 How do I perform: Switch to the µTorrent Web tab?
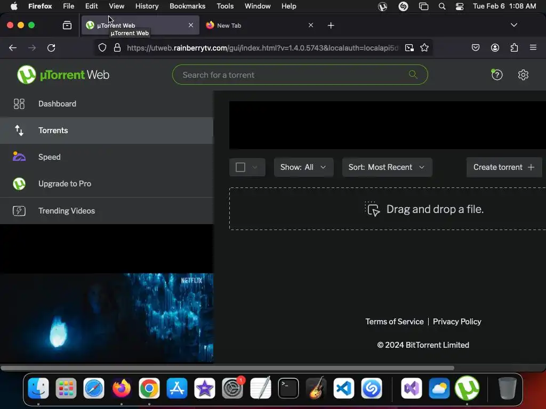pos(140,25)
